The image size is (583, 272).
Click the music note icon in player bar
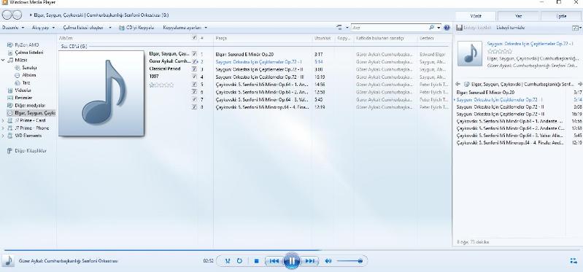(7, 261)
